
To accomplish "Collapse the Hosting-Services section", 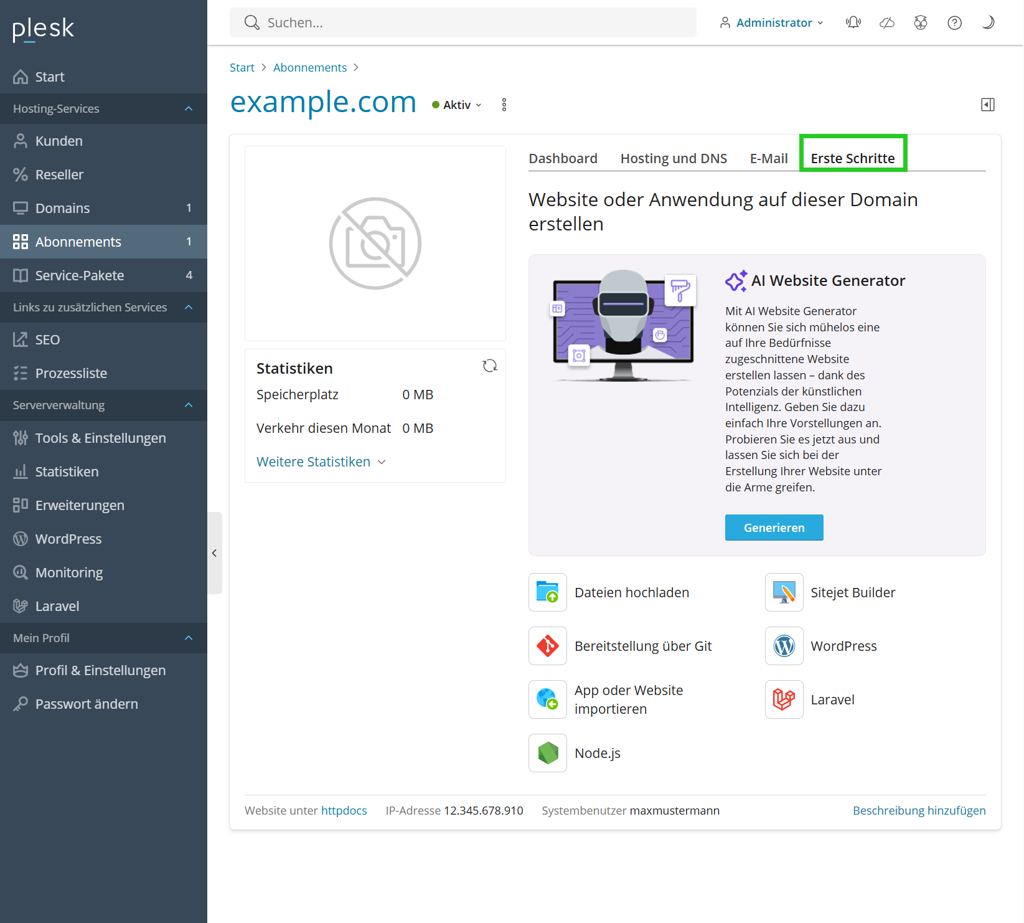I will pyautogui.click(x=103, y=108).
